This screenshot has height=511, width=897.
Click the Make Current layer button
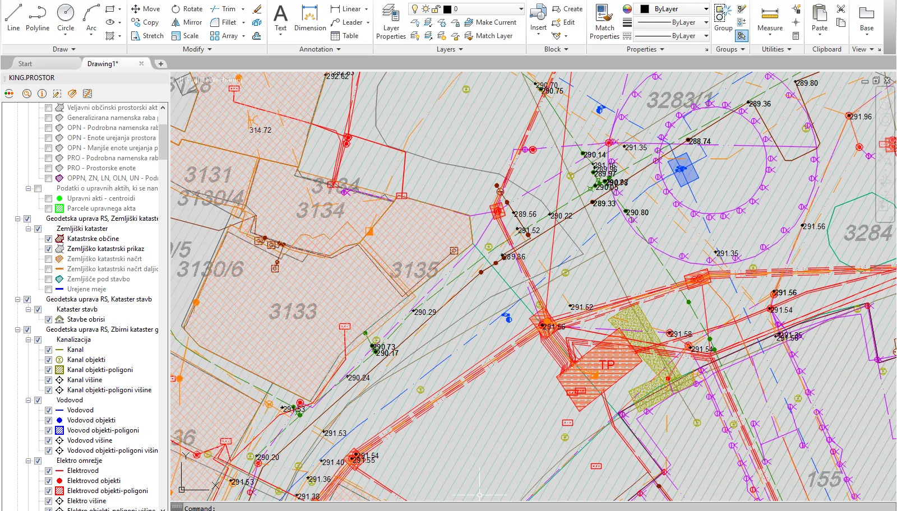pyautogui.click(x=491, y=22)
